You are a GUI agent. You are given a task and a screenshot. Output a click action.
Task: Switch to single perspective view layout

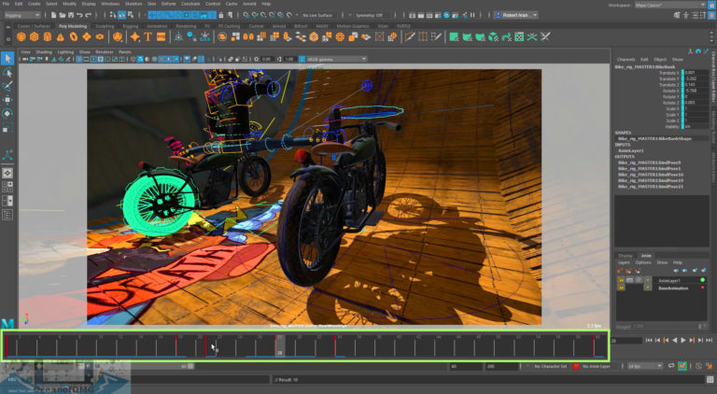click(7, 173)
